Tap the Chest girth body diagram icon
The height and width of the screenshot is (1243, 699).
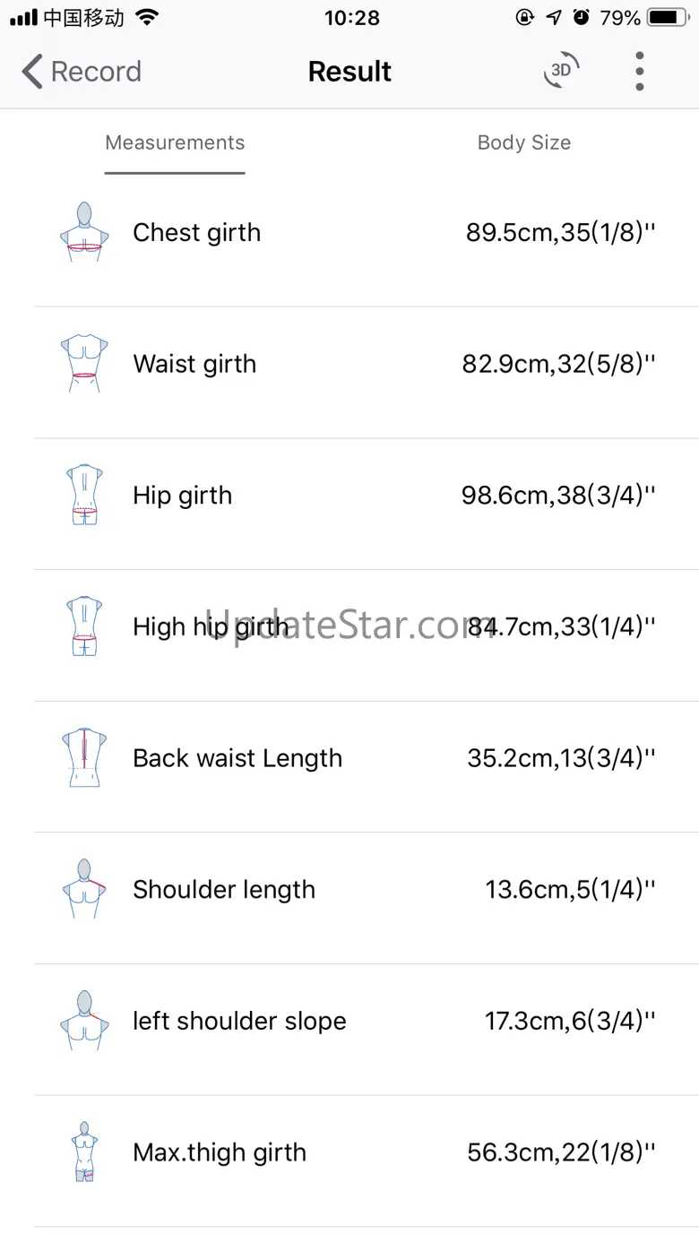(84, 232)
